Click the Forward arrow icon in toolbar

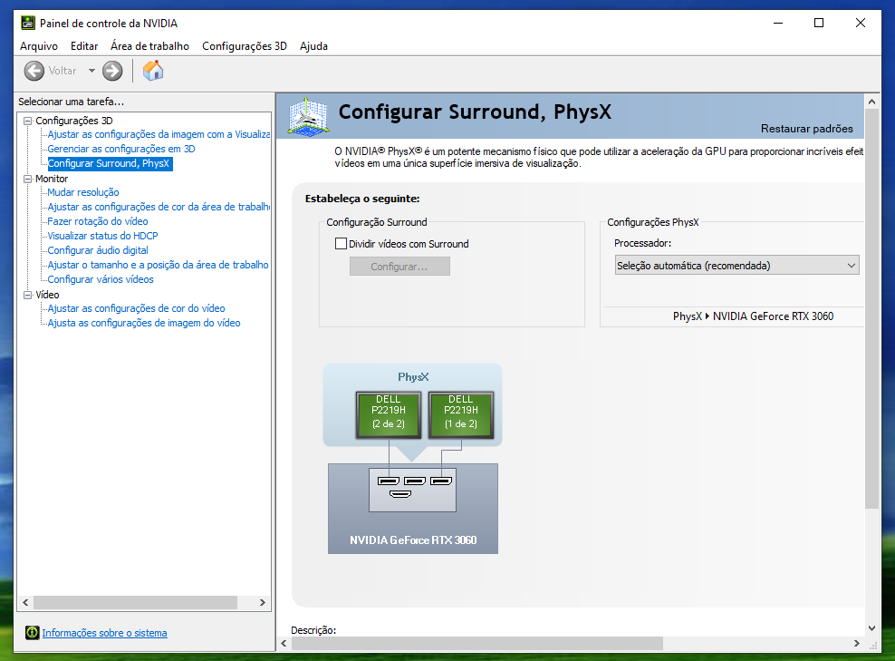112,71
